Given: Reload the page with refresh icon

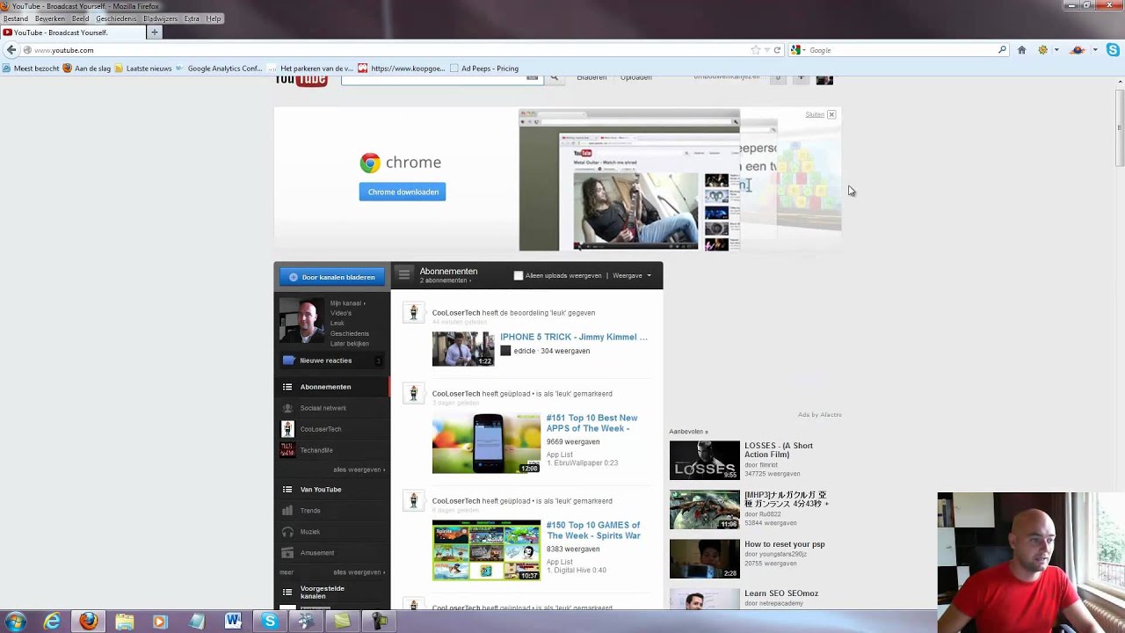Looking at the screenshot, I should (x=777, y=50).
